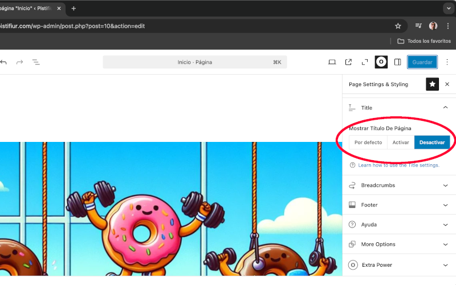This screenshot has width=456, height=285.
Task: Close the Inicio browser tab
Action: tap(59, 9)
